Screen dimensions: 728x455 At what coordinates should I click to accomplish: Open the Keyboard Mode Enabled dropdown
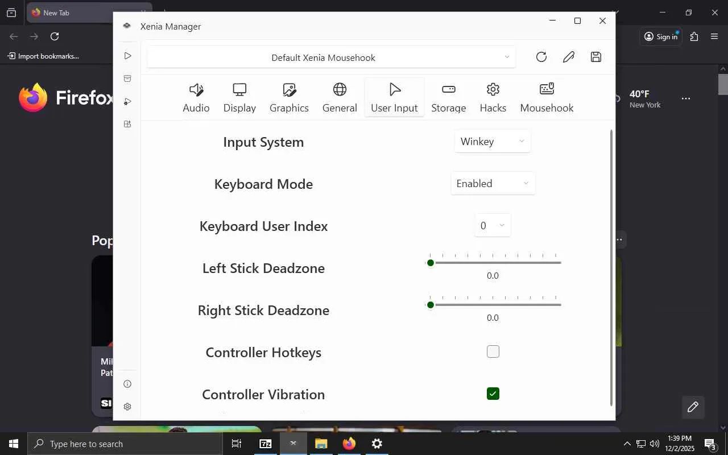[493, 183]
